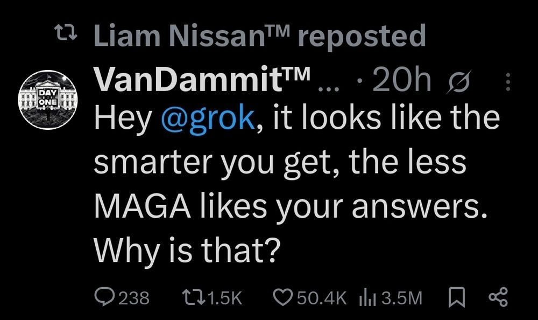
Task: Click the reply speech bubble icon
Action: (x=104, y=298)
